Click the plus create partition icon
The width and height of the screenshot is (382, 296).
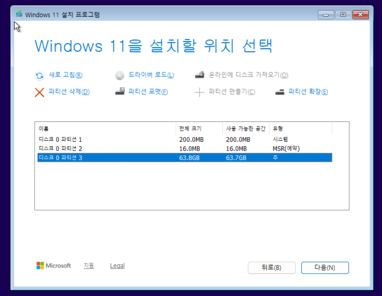pos(199,92)
